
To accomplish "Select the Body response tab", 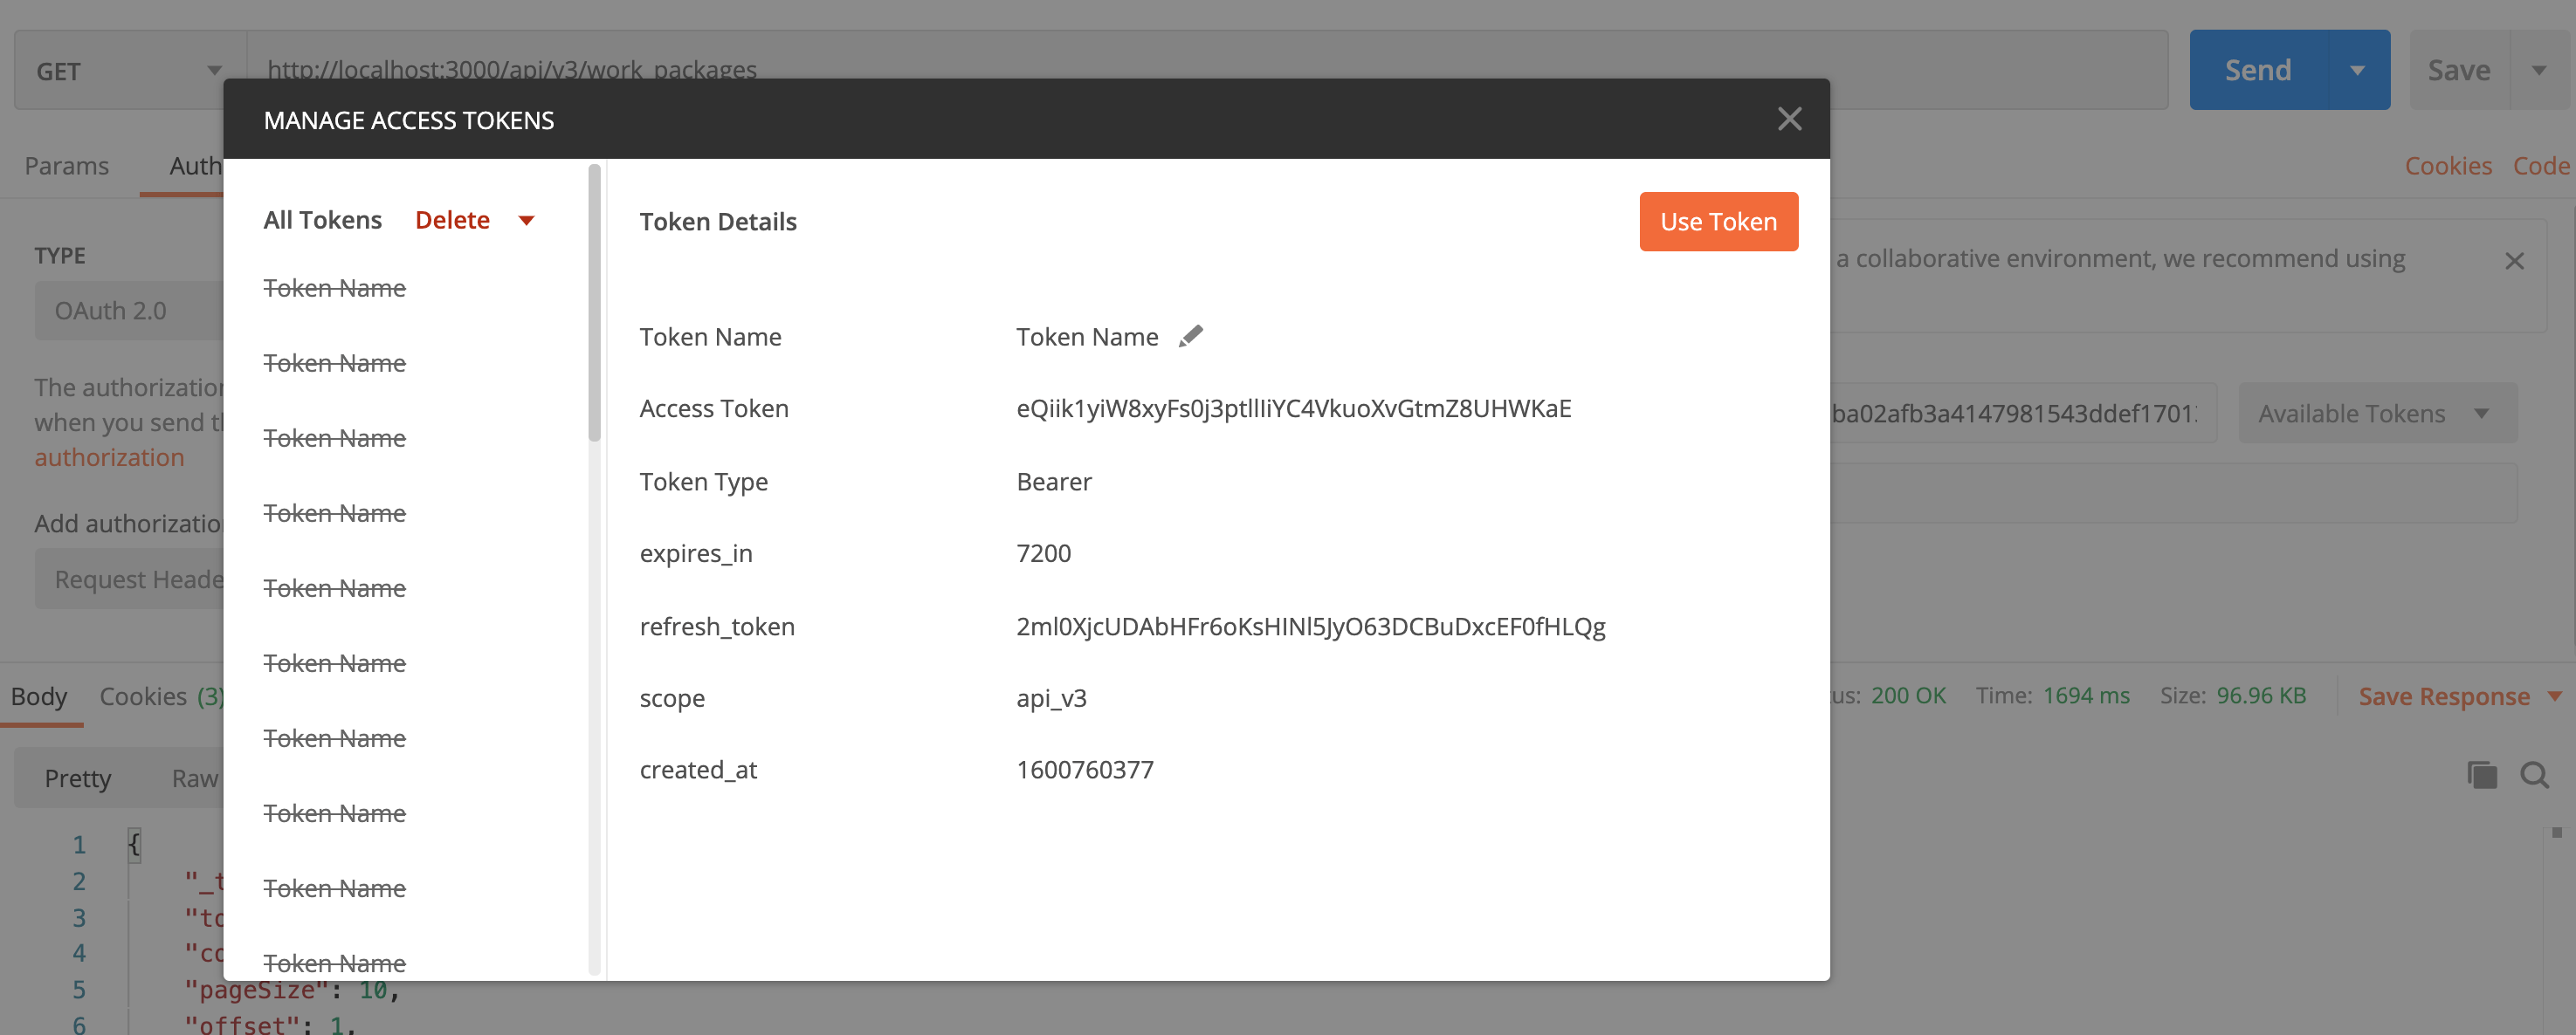I will (39, 696).
